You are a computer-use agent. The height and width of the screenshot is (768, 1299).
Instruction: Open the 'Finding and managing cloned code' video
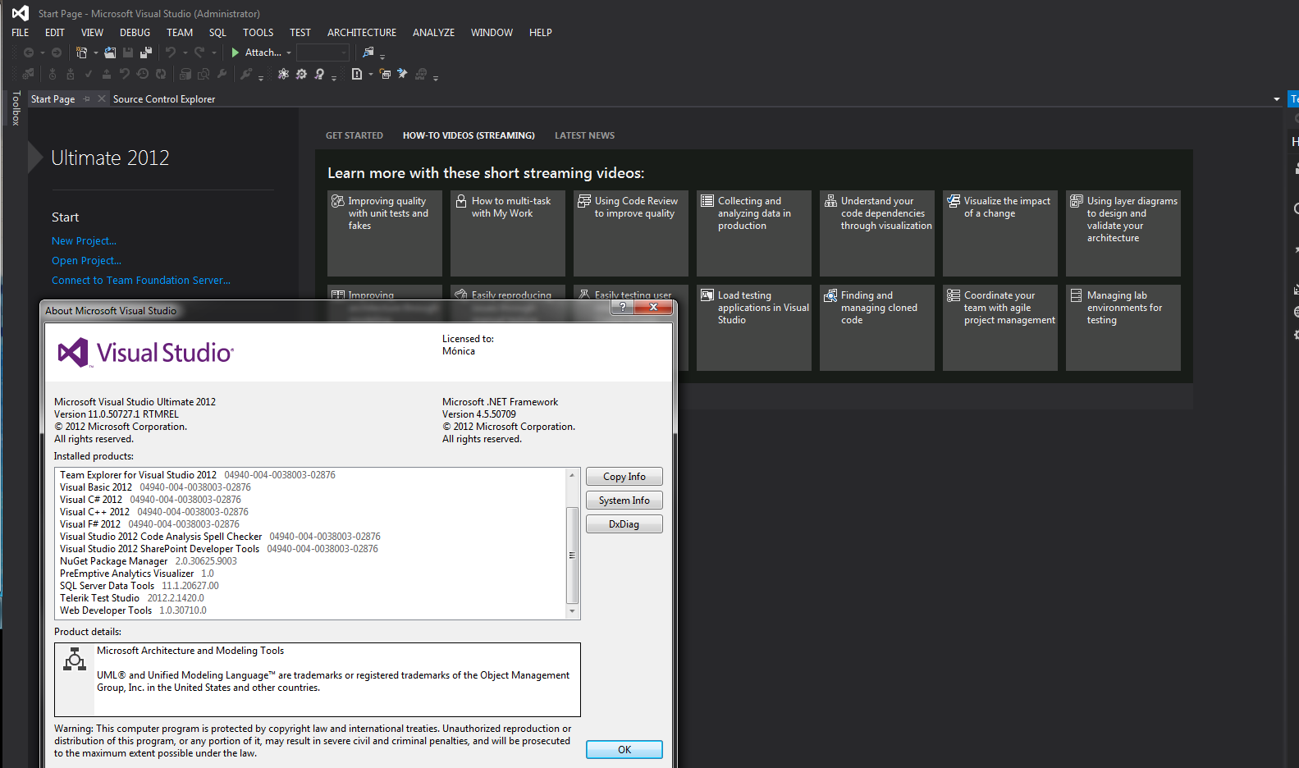click(877, 327)
